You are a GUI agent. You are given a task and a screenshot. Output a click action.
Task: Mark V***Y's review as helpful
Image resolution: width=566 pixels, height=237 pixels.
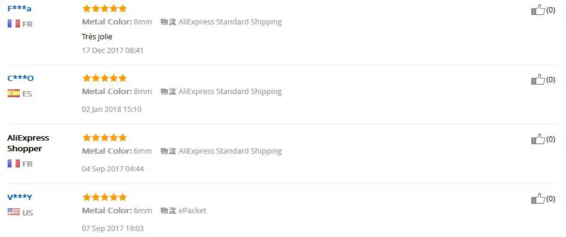coord(538,198)
